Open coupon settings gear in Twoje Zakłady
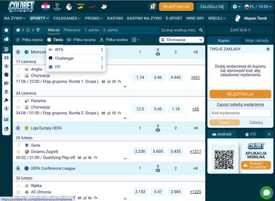Image resolution: width=275 pixels, height=201 pixels. (x=268, y=49)
